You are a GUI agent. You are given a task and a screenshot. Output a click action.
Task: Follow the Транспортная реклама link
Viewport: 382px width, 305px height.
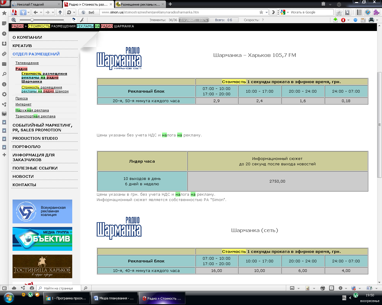36,116
